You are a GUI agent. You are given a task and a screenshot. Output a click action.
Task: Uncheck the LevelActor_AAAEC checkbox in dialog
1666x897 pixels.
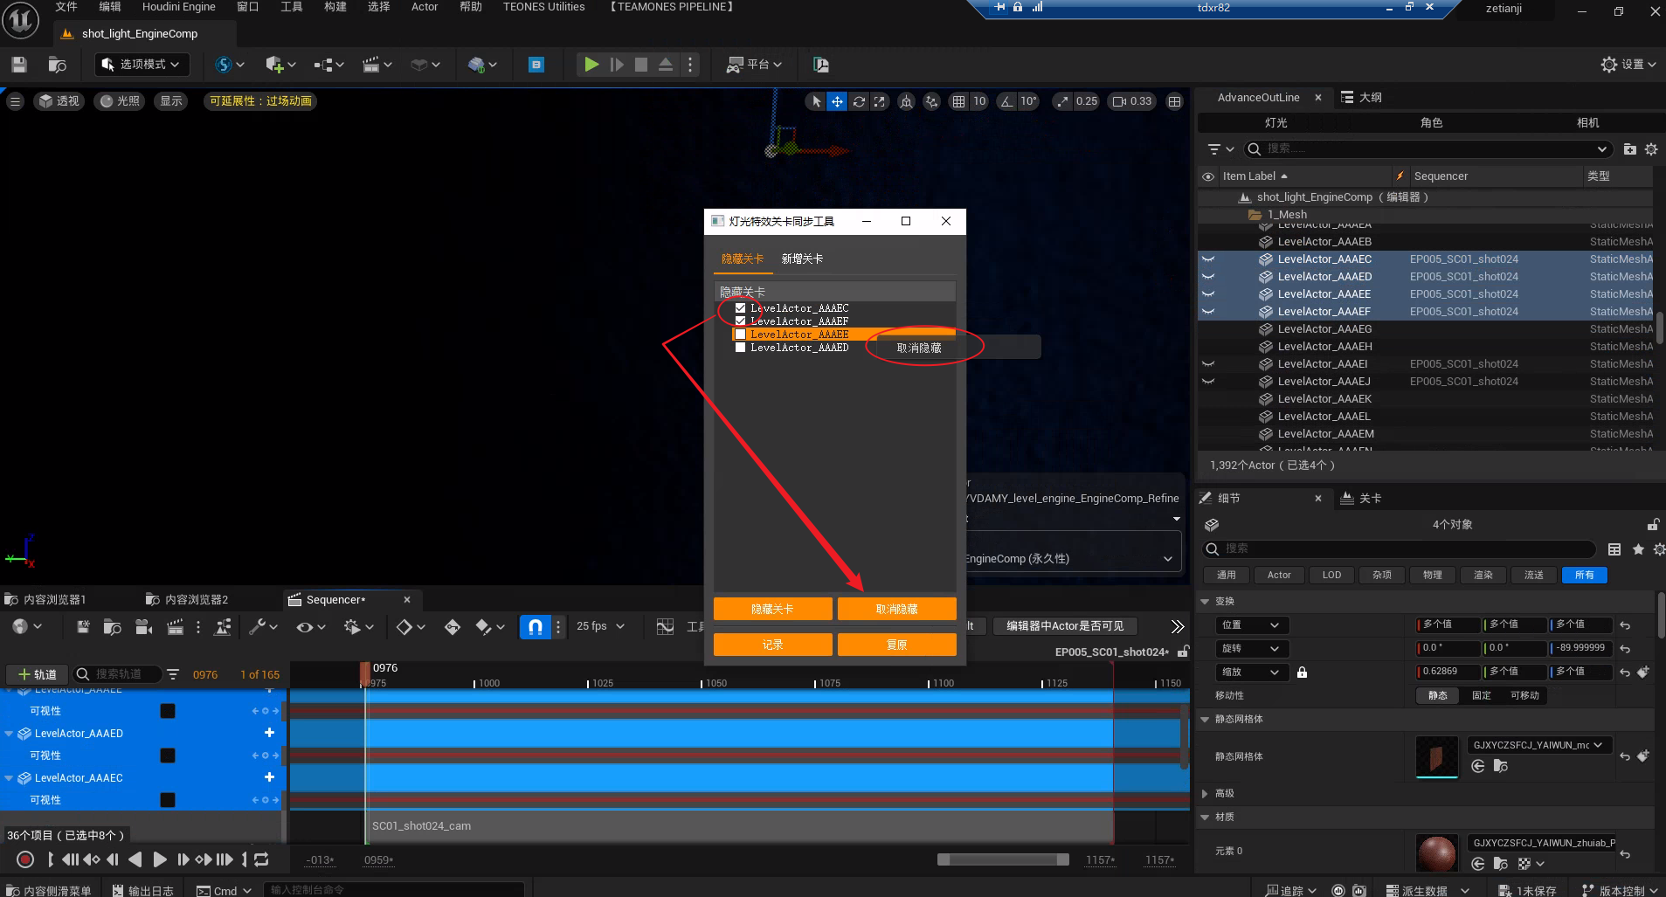(741, 308)
